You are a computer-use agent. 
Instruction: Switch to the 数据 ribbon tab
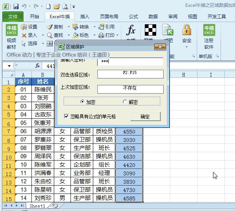click(x=153, y=16)
